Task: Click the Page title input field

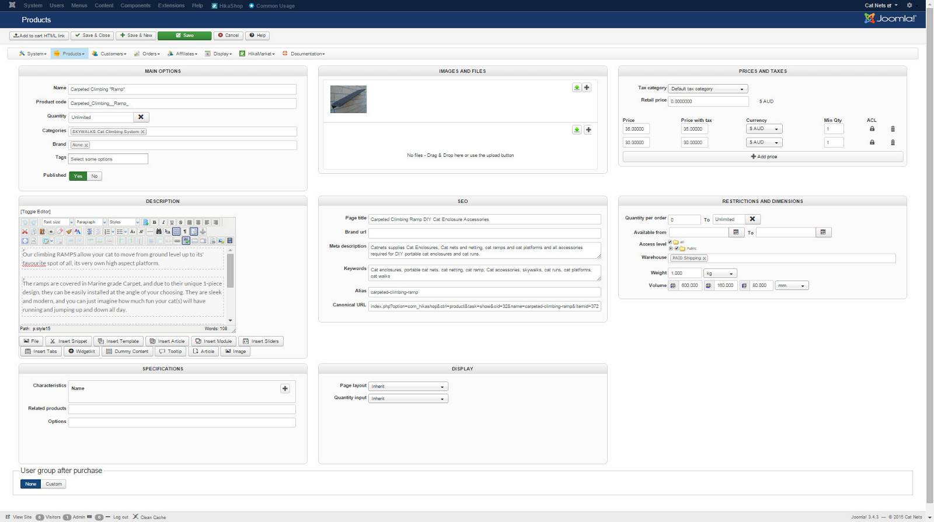Action: tap(484, 219)
